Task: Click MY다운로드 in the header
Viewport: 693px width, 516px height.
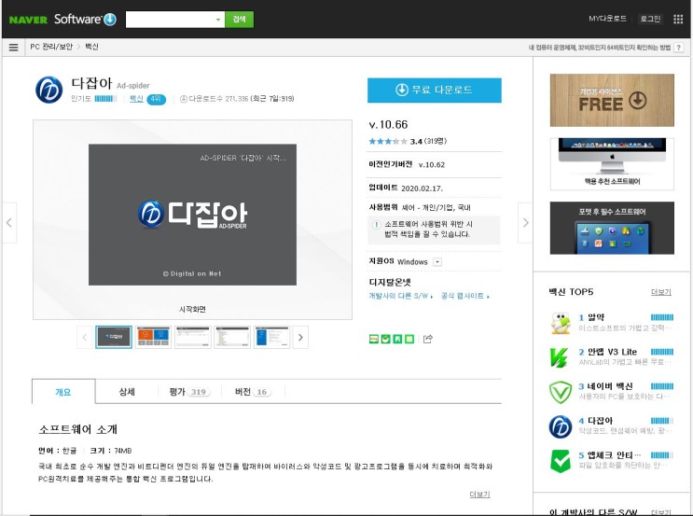Action: pos(607,19)
